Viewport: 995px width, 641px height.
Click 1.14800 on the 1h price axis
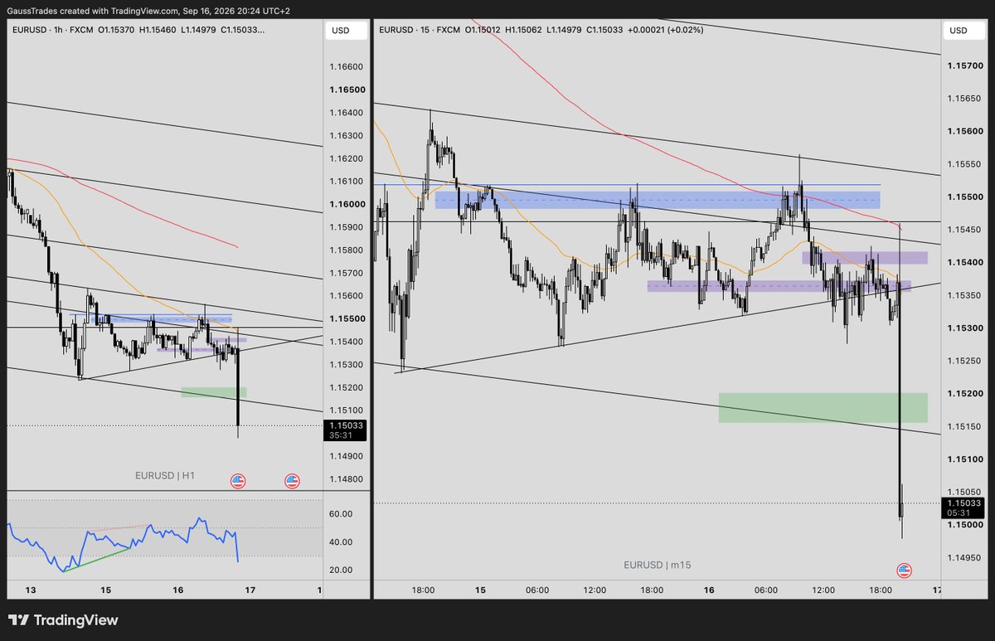(x=346, y=479)
